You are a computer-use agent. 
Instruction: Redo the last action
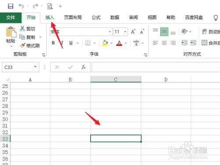36,6
